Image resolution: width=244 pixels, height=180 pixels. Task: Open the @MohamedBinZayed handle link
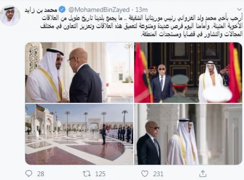[x=99, y=10]
